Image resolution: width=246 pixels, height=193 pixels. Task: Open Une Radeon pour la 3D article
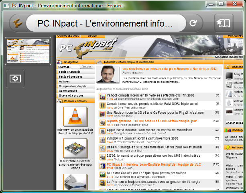pyautogui.click(x=155, y=113)
